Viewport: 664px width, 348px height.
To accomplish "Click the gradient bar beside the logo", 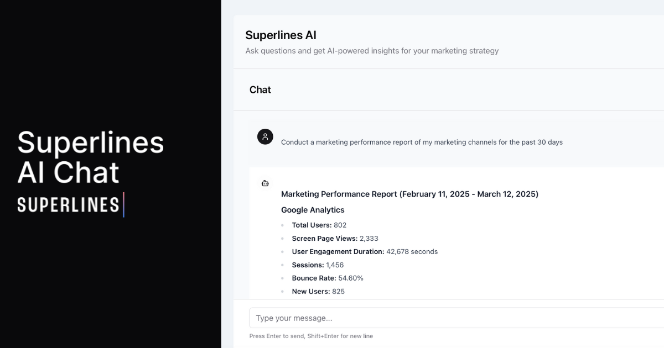I will [x=123, y=204].
